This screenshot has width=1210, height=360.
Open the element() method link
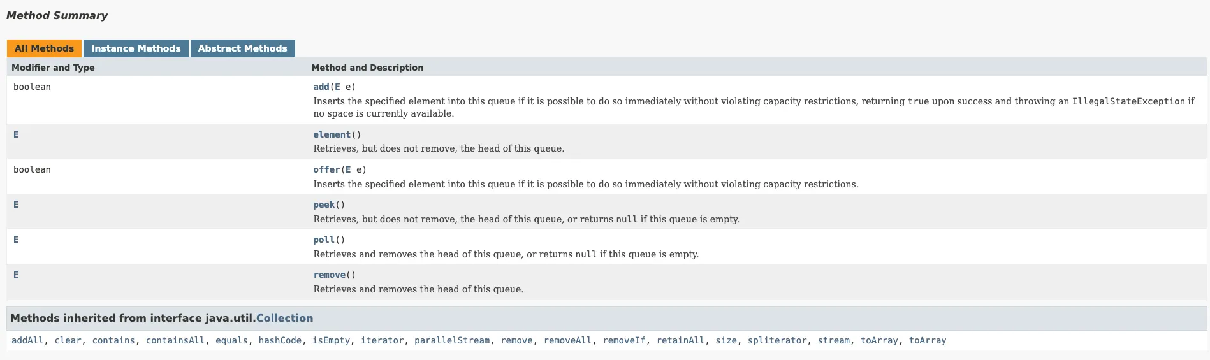[332, 134]
